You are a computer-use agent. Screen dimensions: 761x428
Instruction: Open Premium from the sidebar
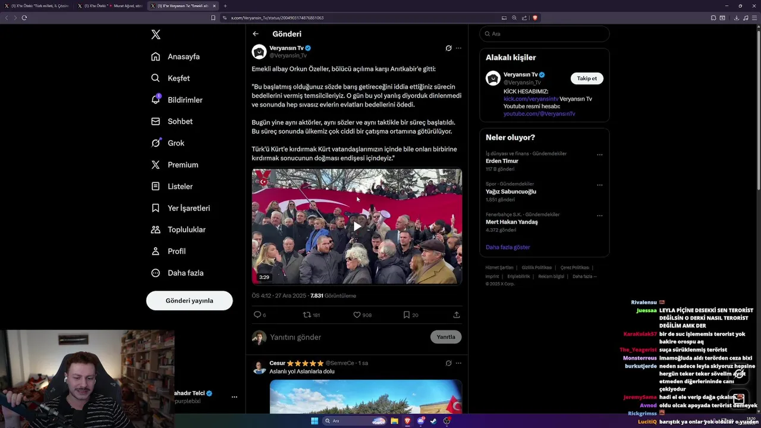pyautogui.click(x=175, y=165)
